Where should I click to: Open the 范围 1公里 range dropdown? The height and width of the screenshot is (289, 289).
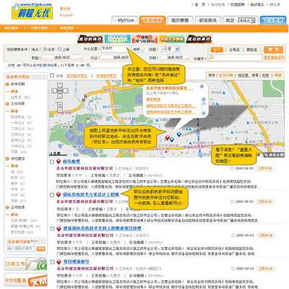(x=171, y=49)
